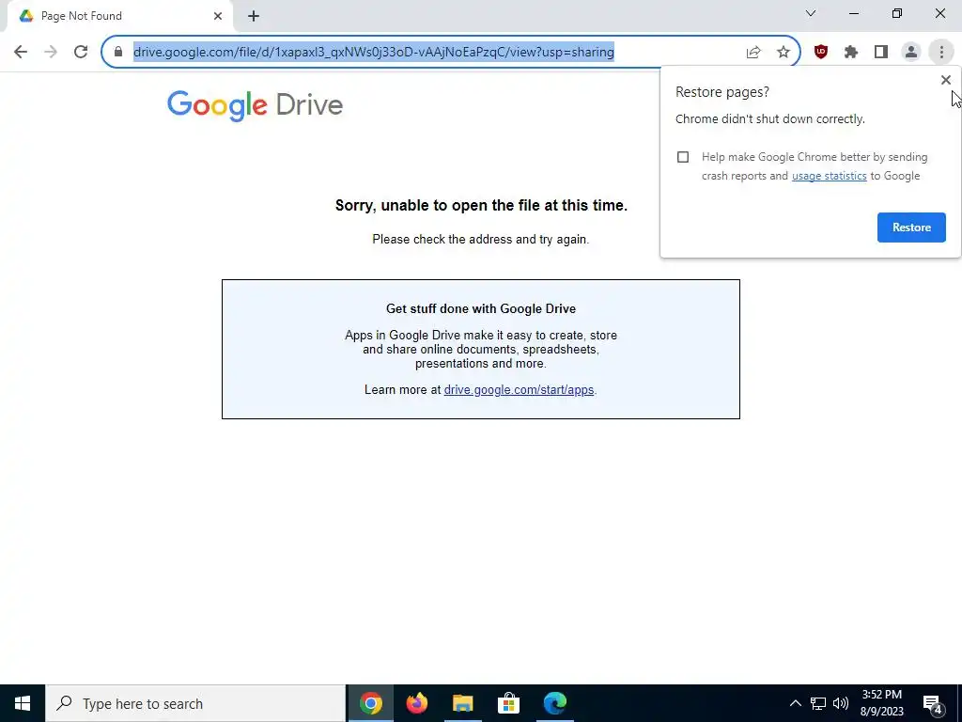Screen dimensions: 962x722
Task: Click 'Chrome didn't shut down correctly' text
Action: 770,119
